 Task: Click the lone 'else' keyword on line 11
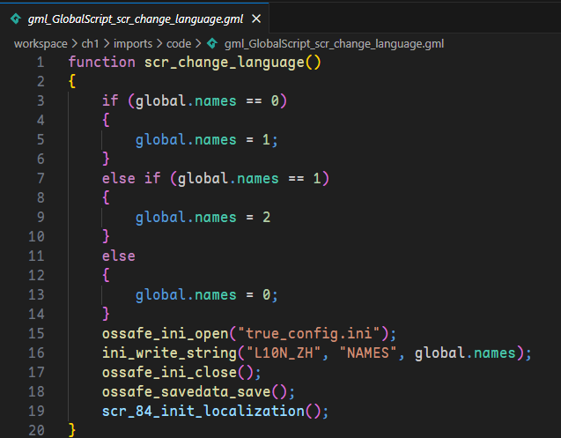[x=119, y=256]
